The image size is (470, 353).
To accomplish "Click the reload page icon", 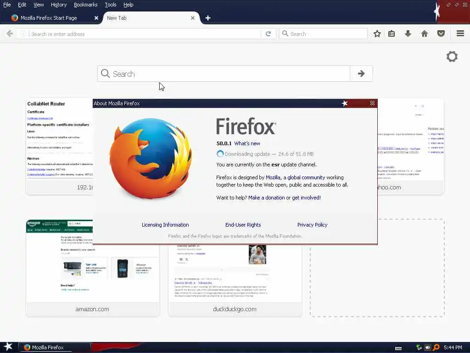I will 268,34.
